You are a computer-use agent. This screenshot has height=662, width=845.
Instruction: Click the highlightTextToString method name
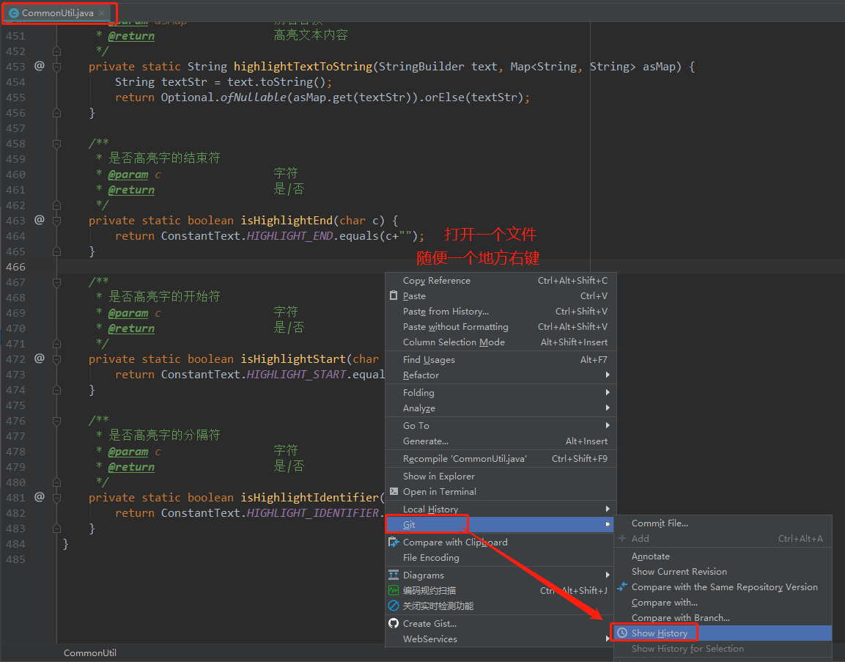click(303, 66)
